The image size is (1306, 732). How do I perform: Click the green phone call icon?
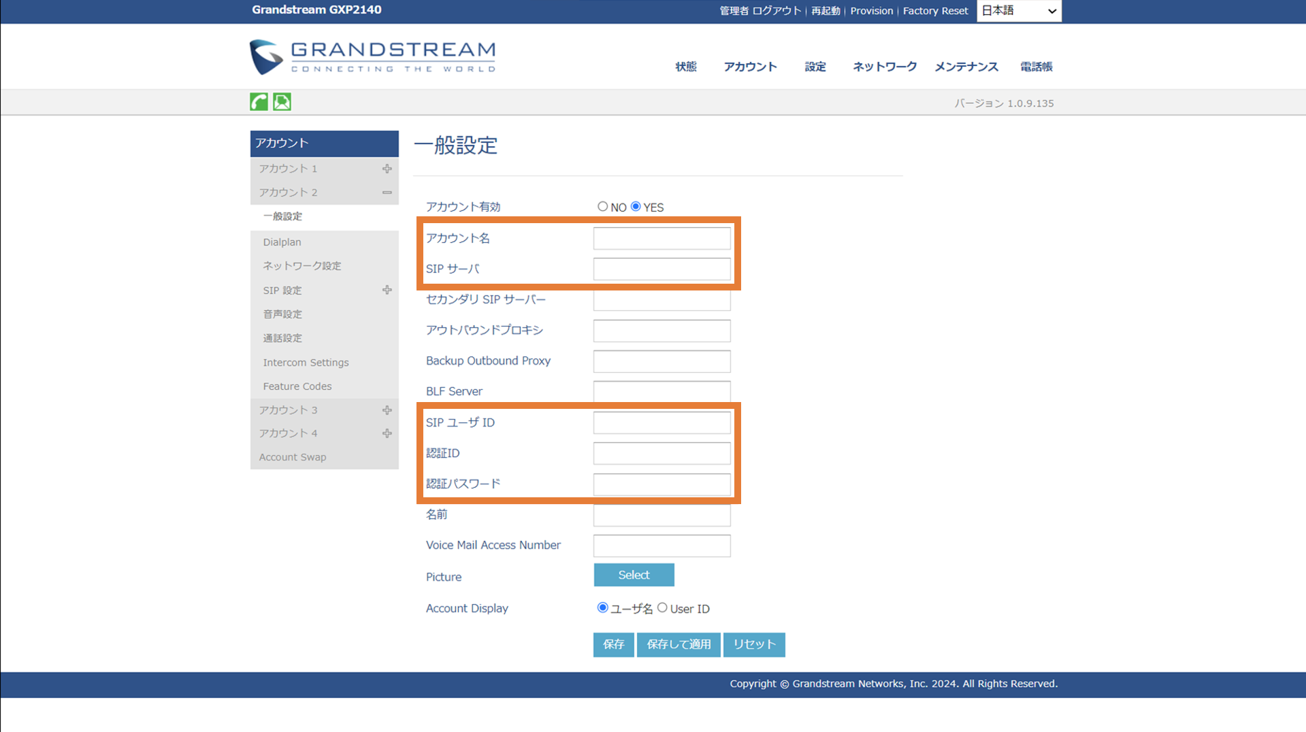click(259, 102)
